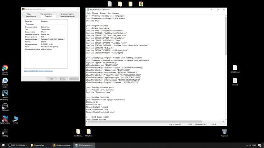The height and width of the screenshot is (148, 264).
Task: Show hidden tray icons with the chevron
Action: tap(247, 145)
